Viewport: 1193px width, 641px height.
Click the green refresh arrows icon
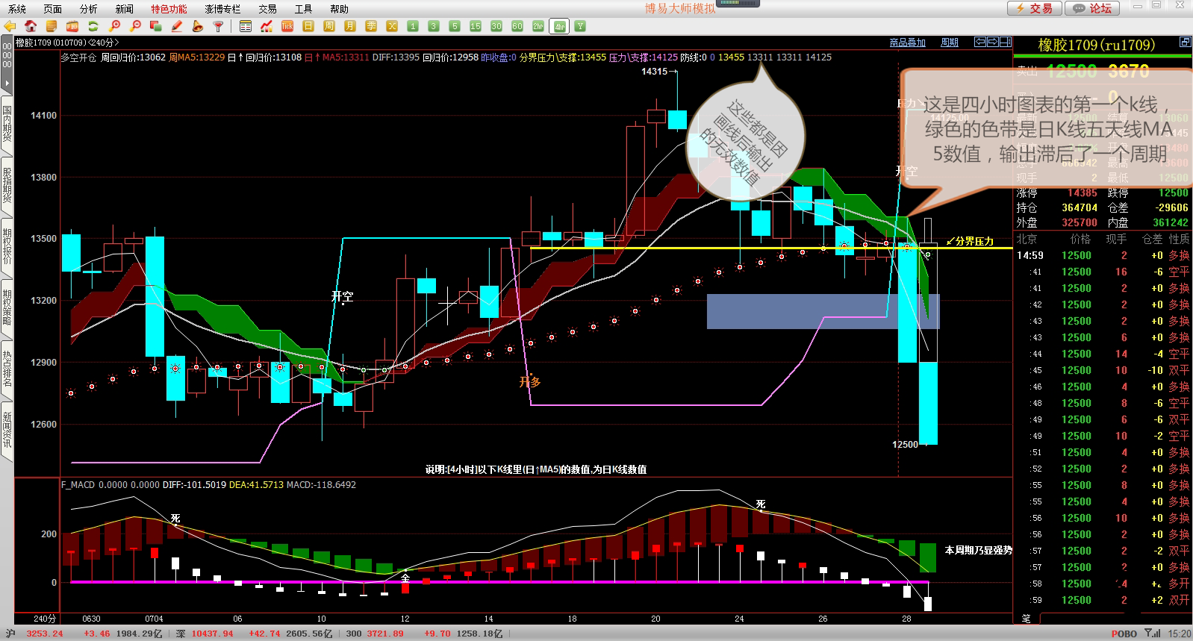click(93, 26)
